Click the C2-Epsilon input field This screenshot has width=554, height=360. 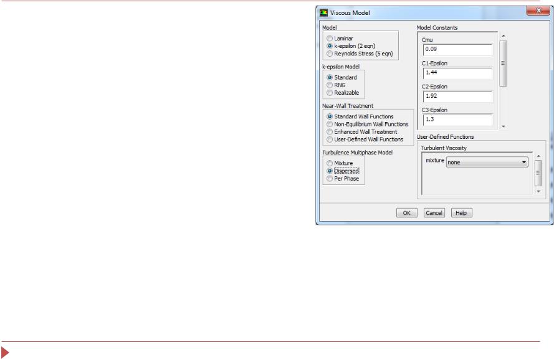click(x=457, y=96)
